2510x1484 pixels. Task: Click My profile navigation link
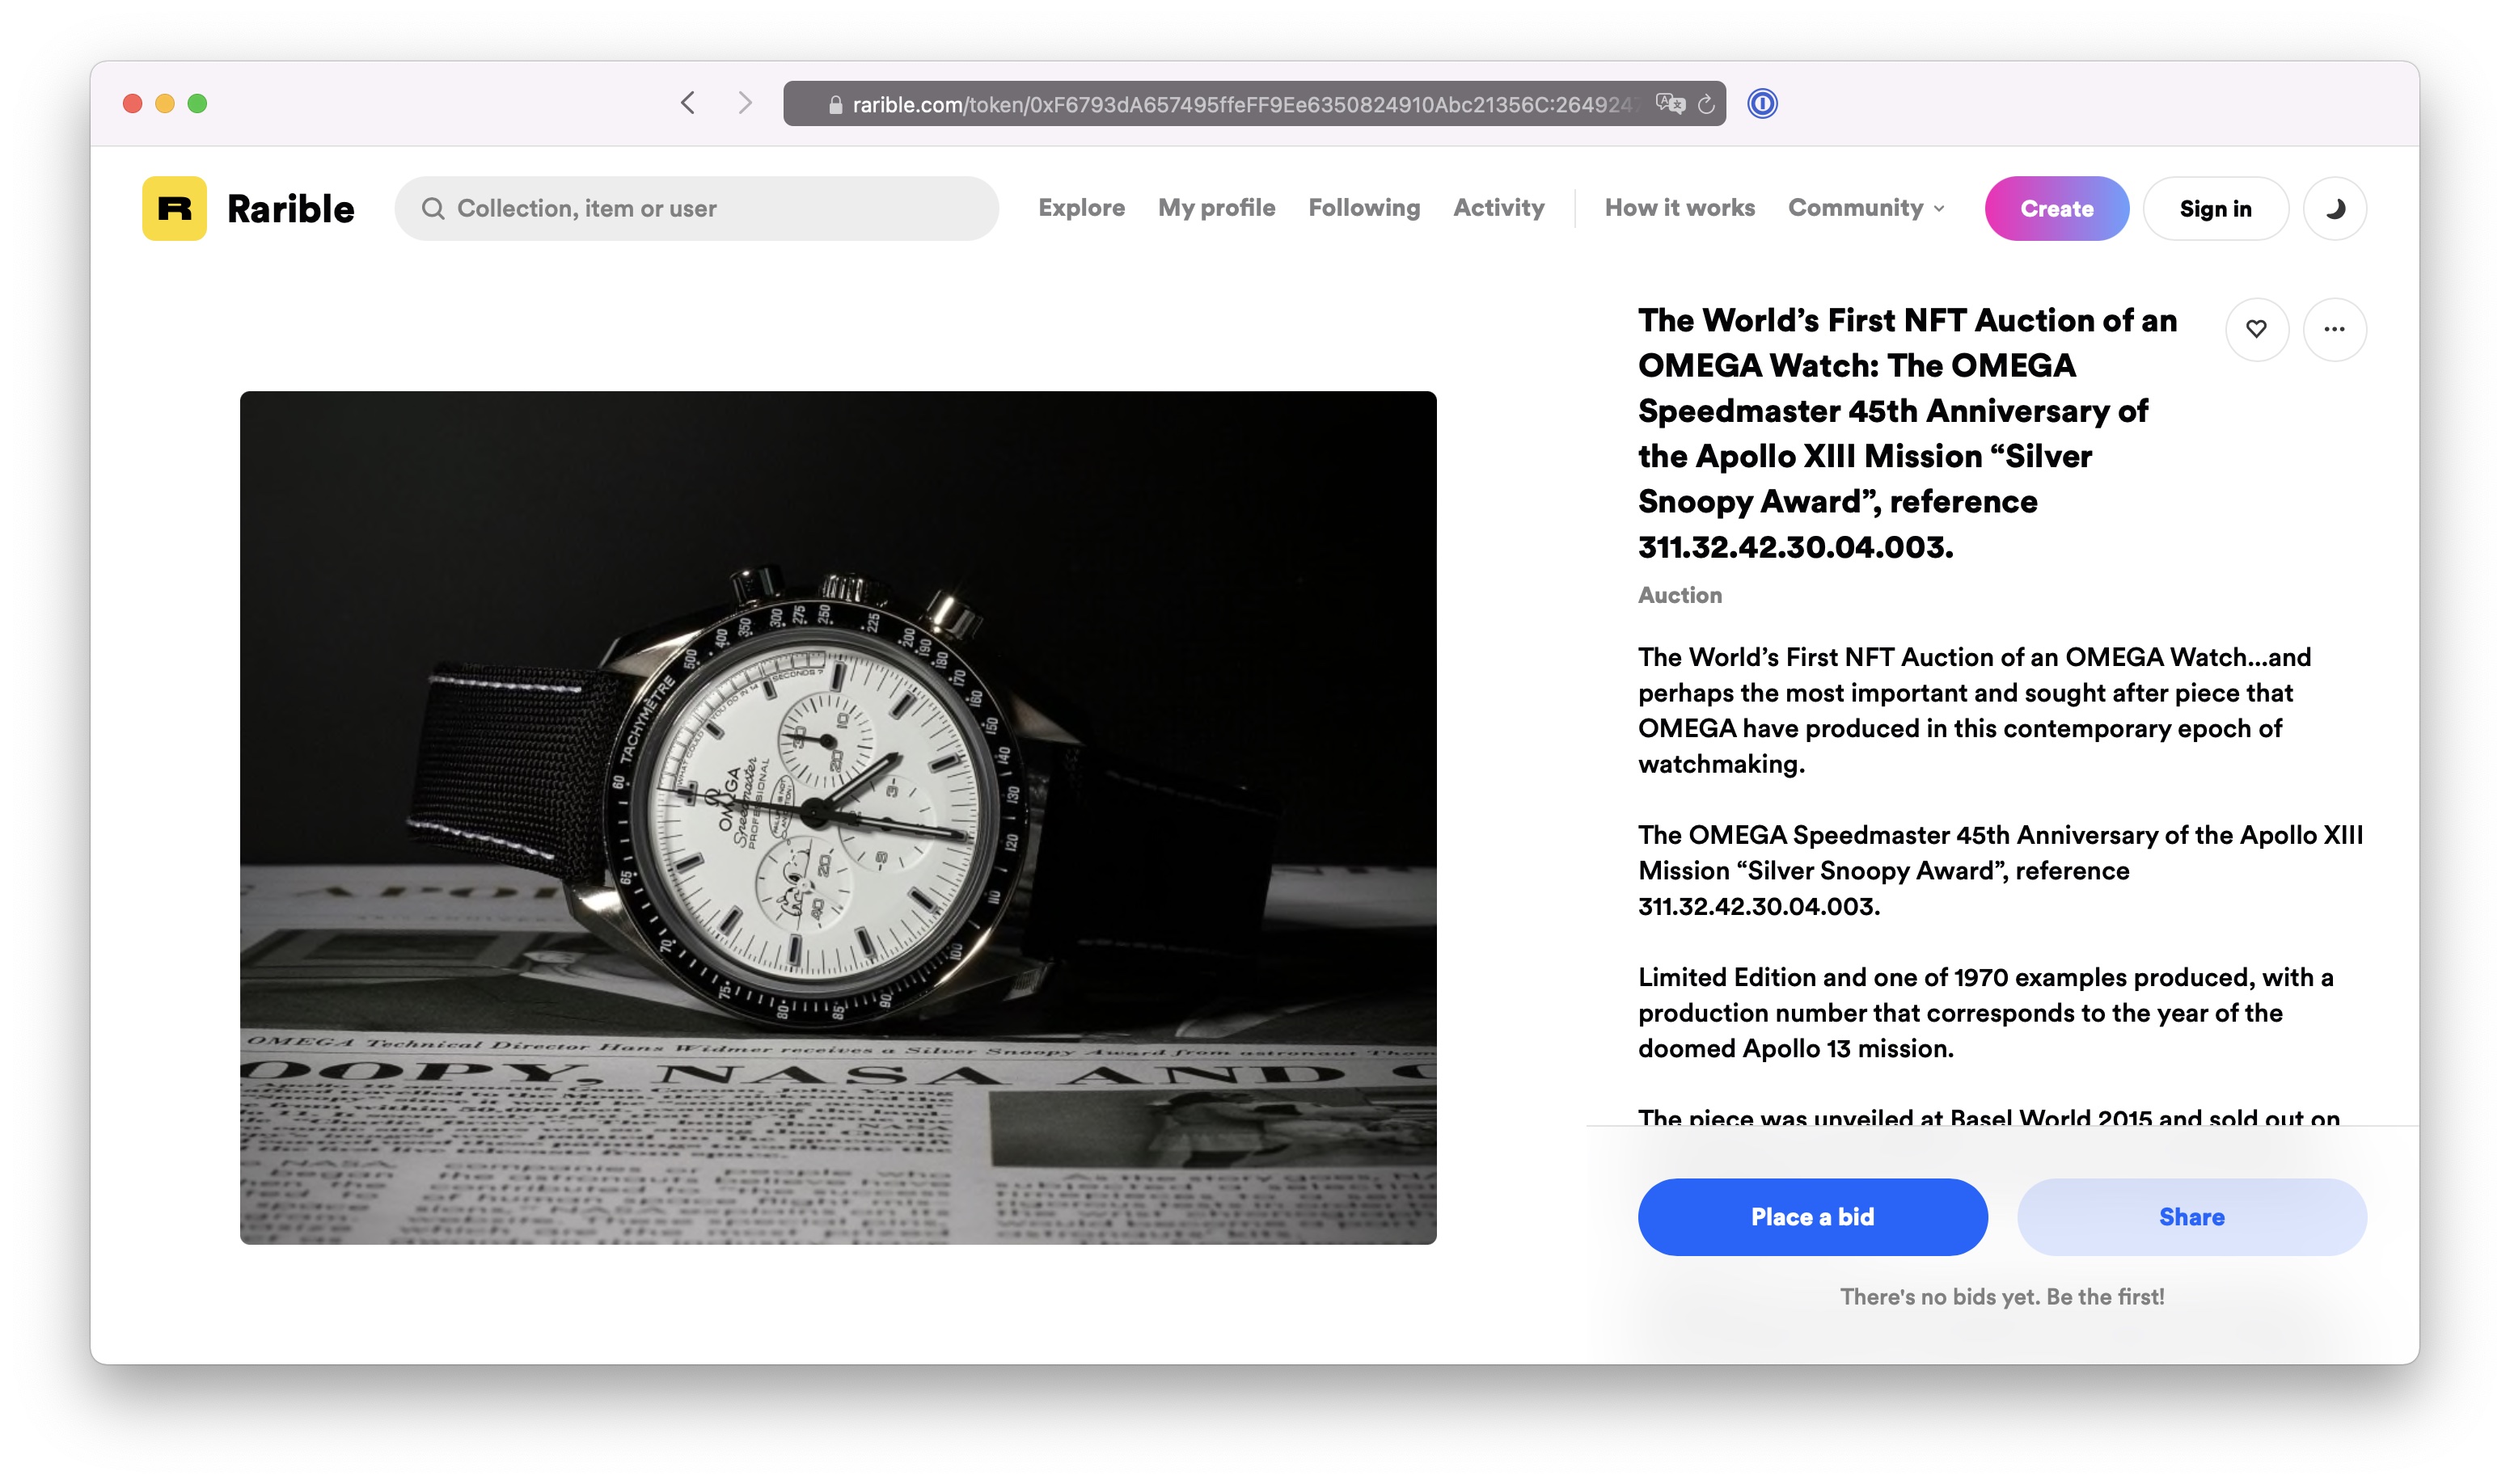(1216, 209)
